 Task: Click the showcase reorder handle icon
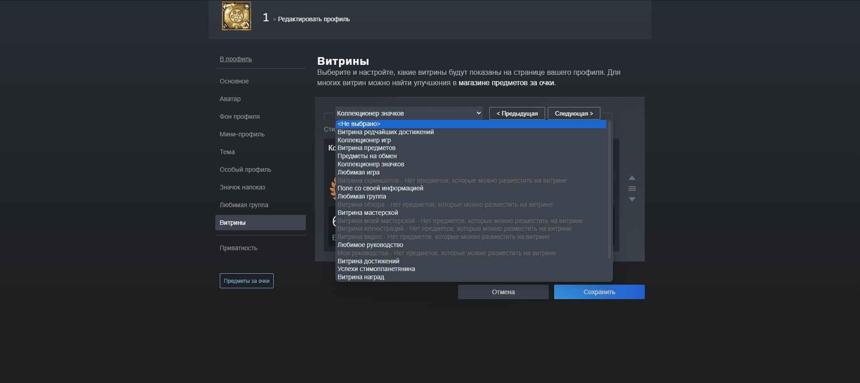[632, 189]
